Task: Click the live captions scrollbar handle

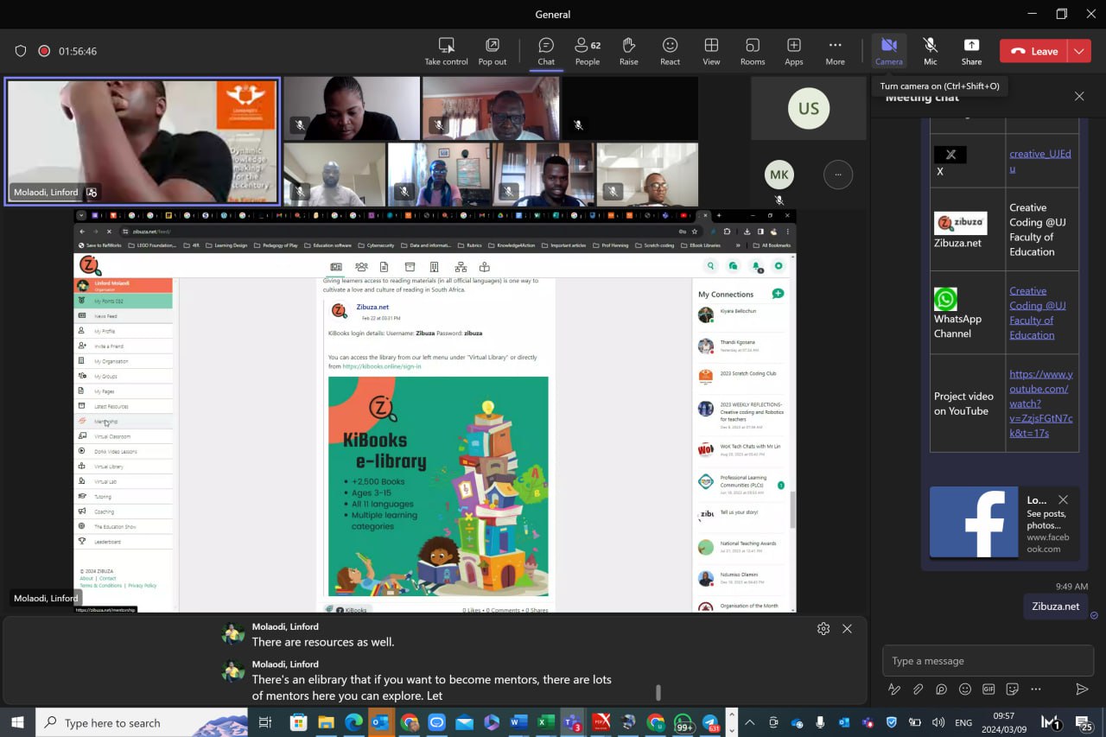Action: pyautogui.click(x=658, y=692)
